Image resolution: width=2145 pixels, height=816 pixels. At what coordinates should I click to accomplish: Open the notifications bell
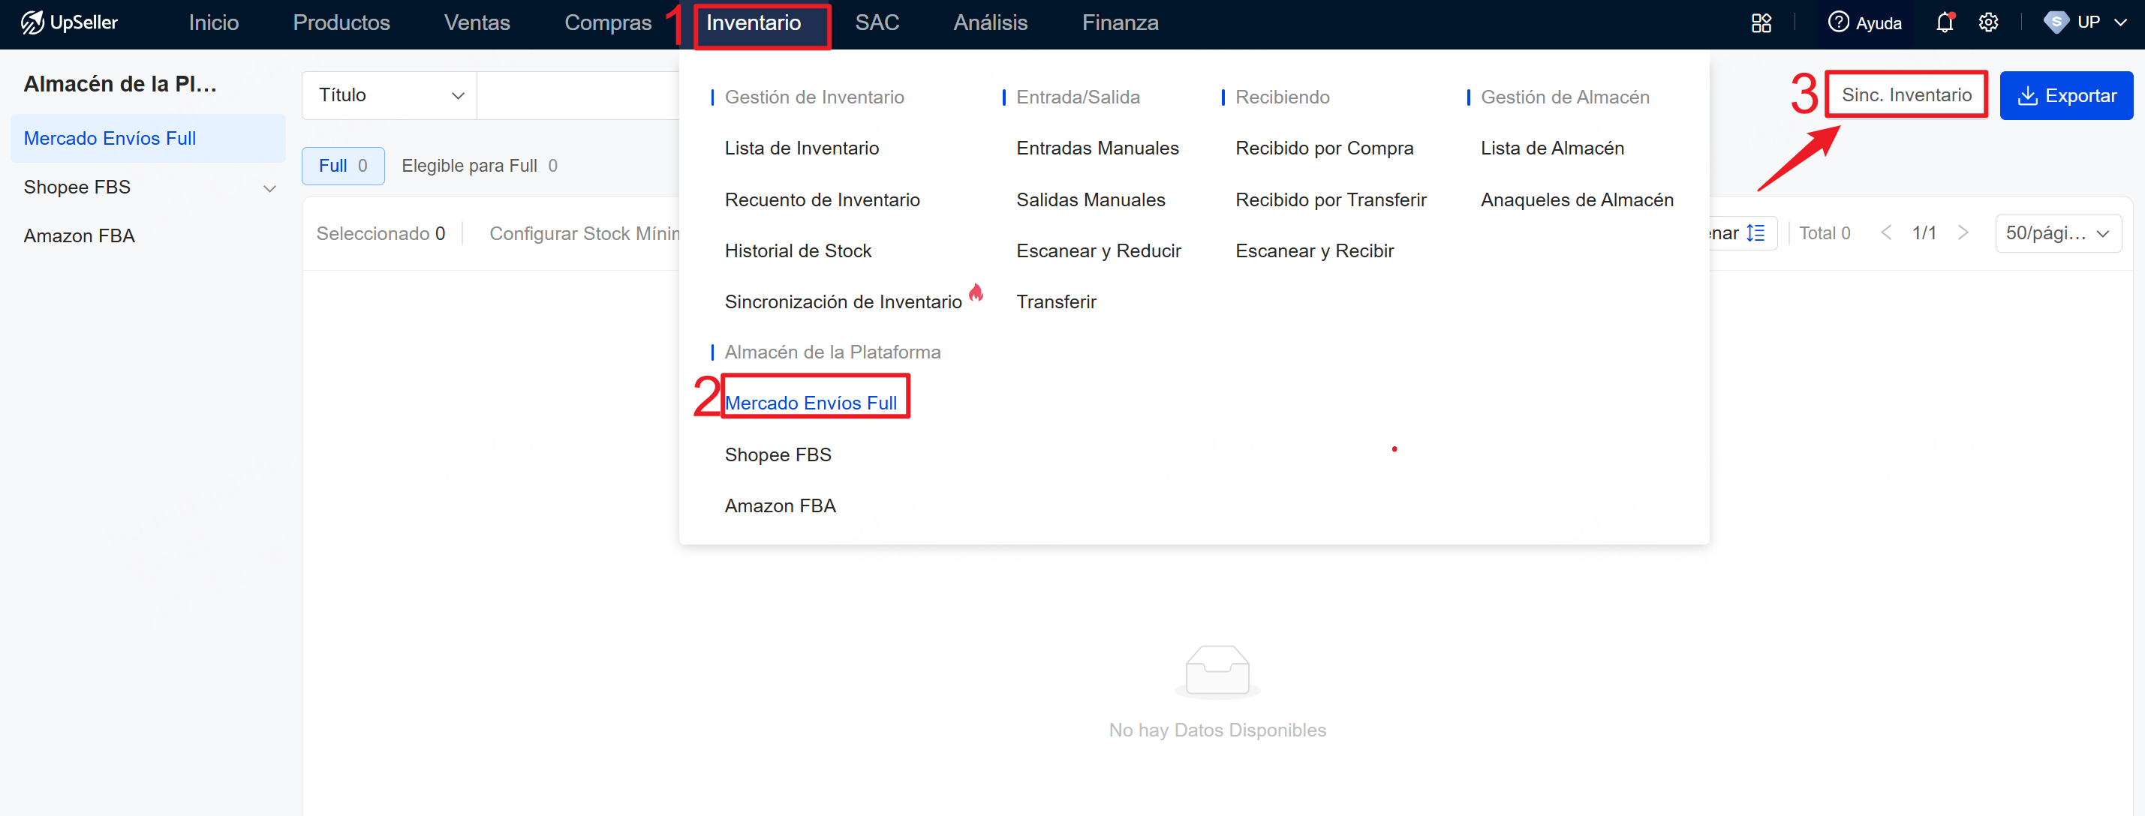(x=1945, y=22)
